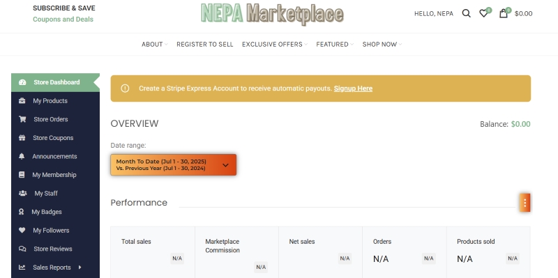Select the Marketplace Commission card
Screen dimensions: 558x278
pyautogui.click(x=236, y=252)
